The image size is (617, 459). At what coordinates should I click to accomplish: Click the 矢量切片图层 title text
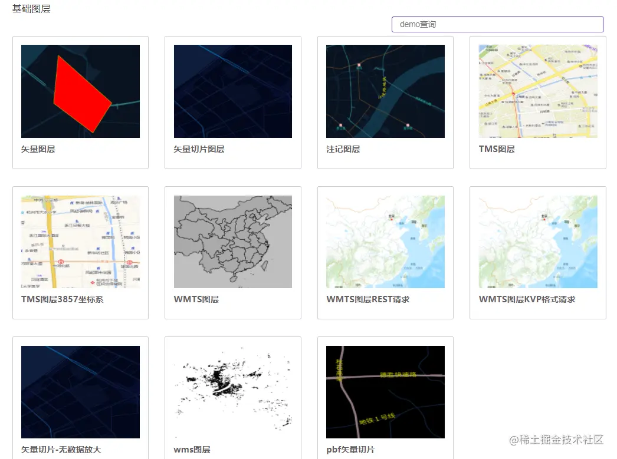[x=199, y=149]
